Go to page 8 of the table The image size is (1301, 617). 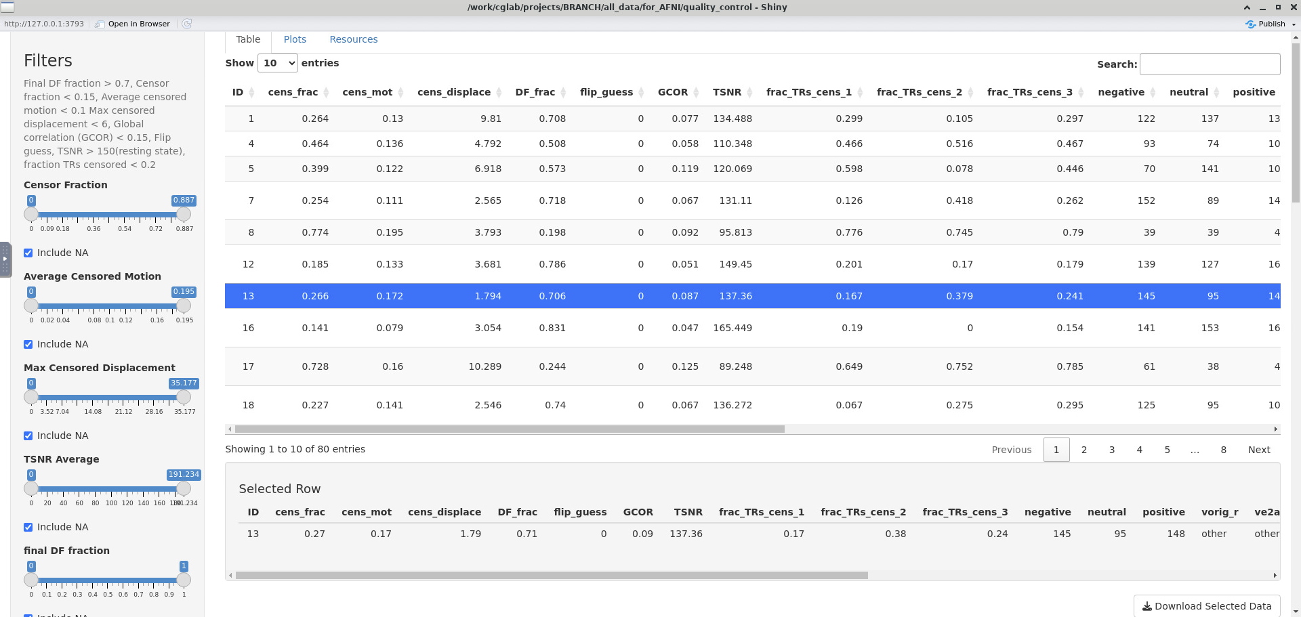coord(1224,450)
